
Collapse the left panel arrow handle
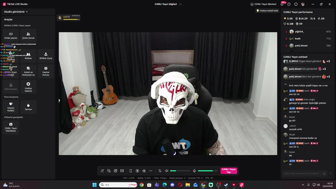[x=59, y=101]
